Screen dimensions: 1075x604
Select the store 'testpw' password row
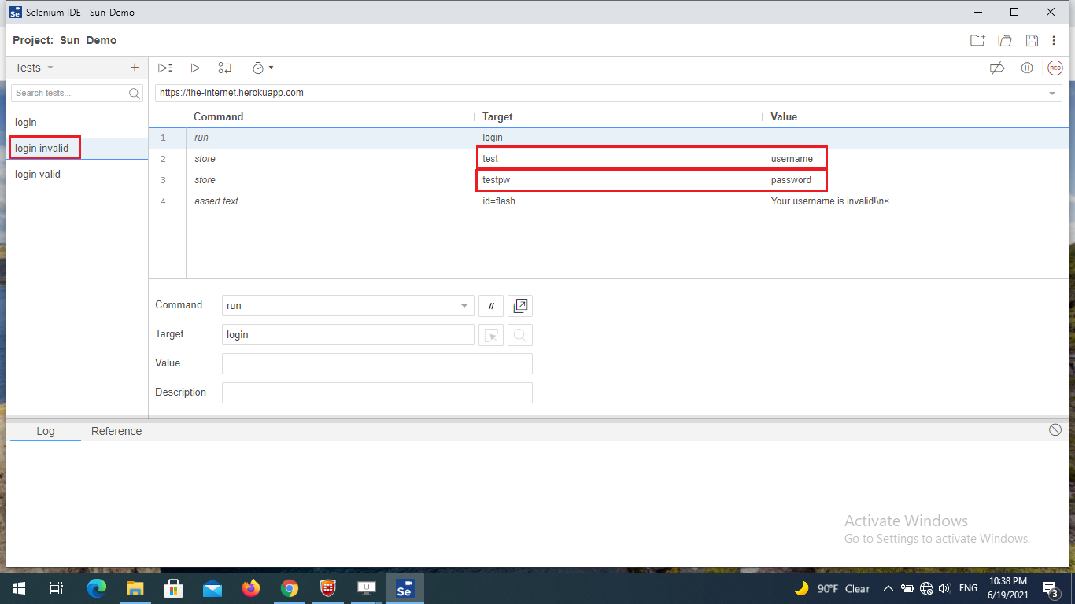click(x=608, y=180)
